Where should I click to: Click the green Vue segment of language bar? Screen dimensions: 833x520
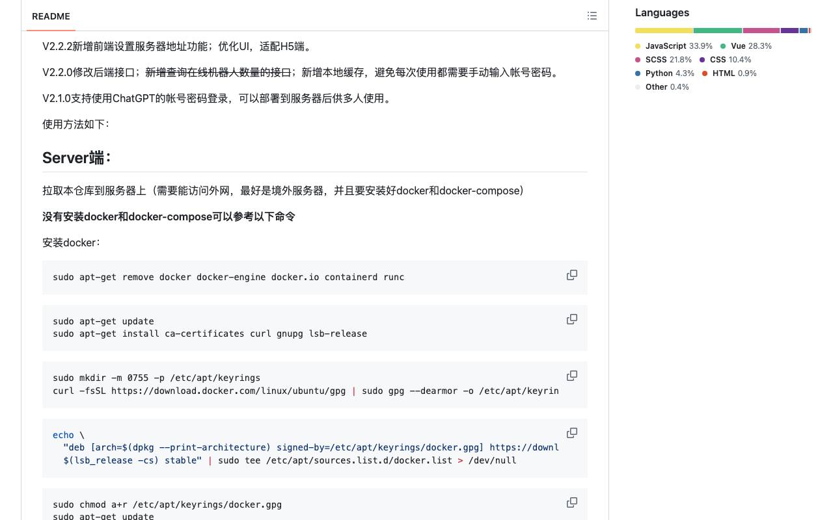[718, 31]
